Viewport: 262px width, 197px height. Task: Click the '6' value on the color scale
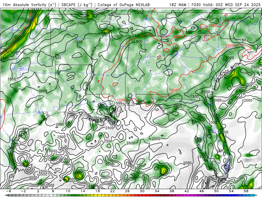[53, 191]
